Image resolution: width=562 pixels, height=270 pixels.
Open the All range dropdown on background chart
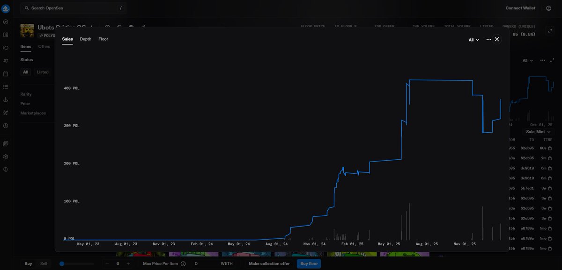(528, 60)
